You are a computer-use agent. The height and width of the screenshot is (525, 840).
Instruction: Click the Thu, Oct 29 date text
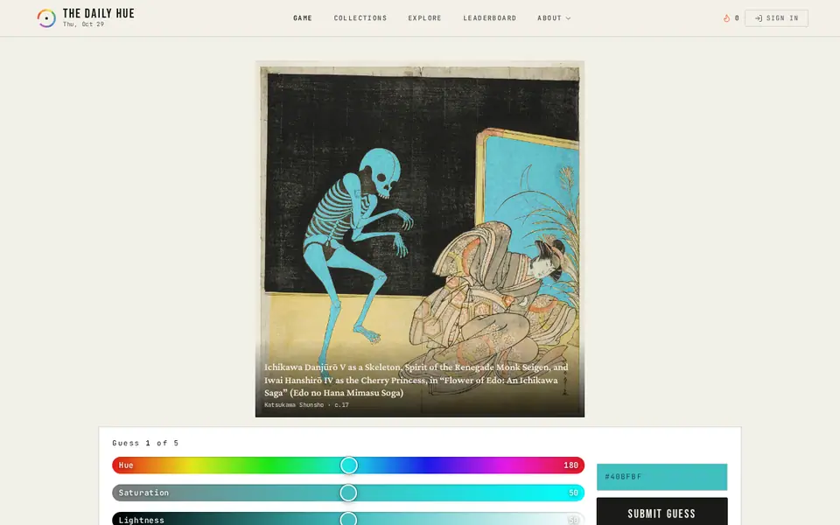[84, 24]
